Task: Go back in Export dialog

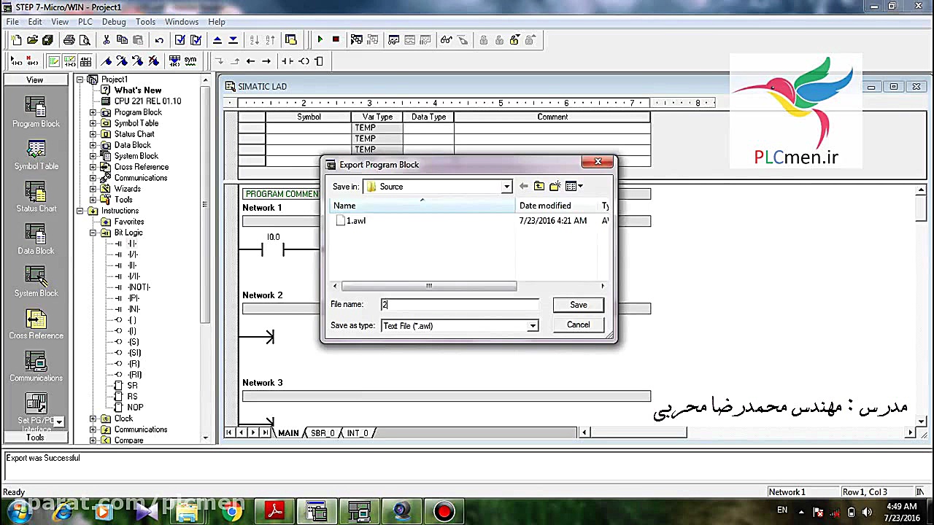Action: tap(523, 187)
